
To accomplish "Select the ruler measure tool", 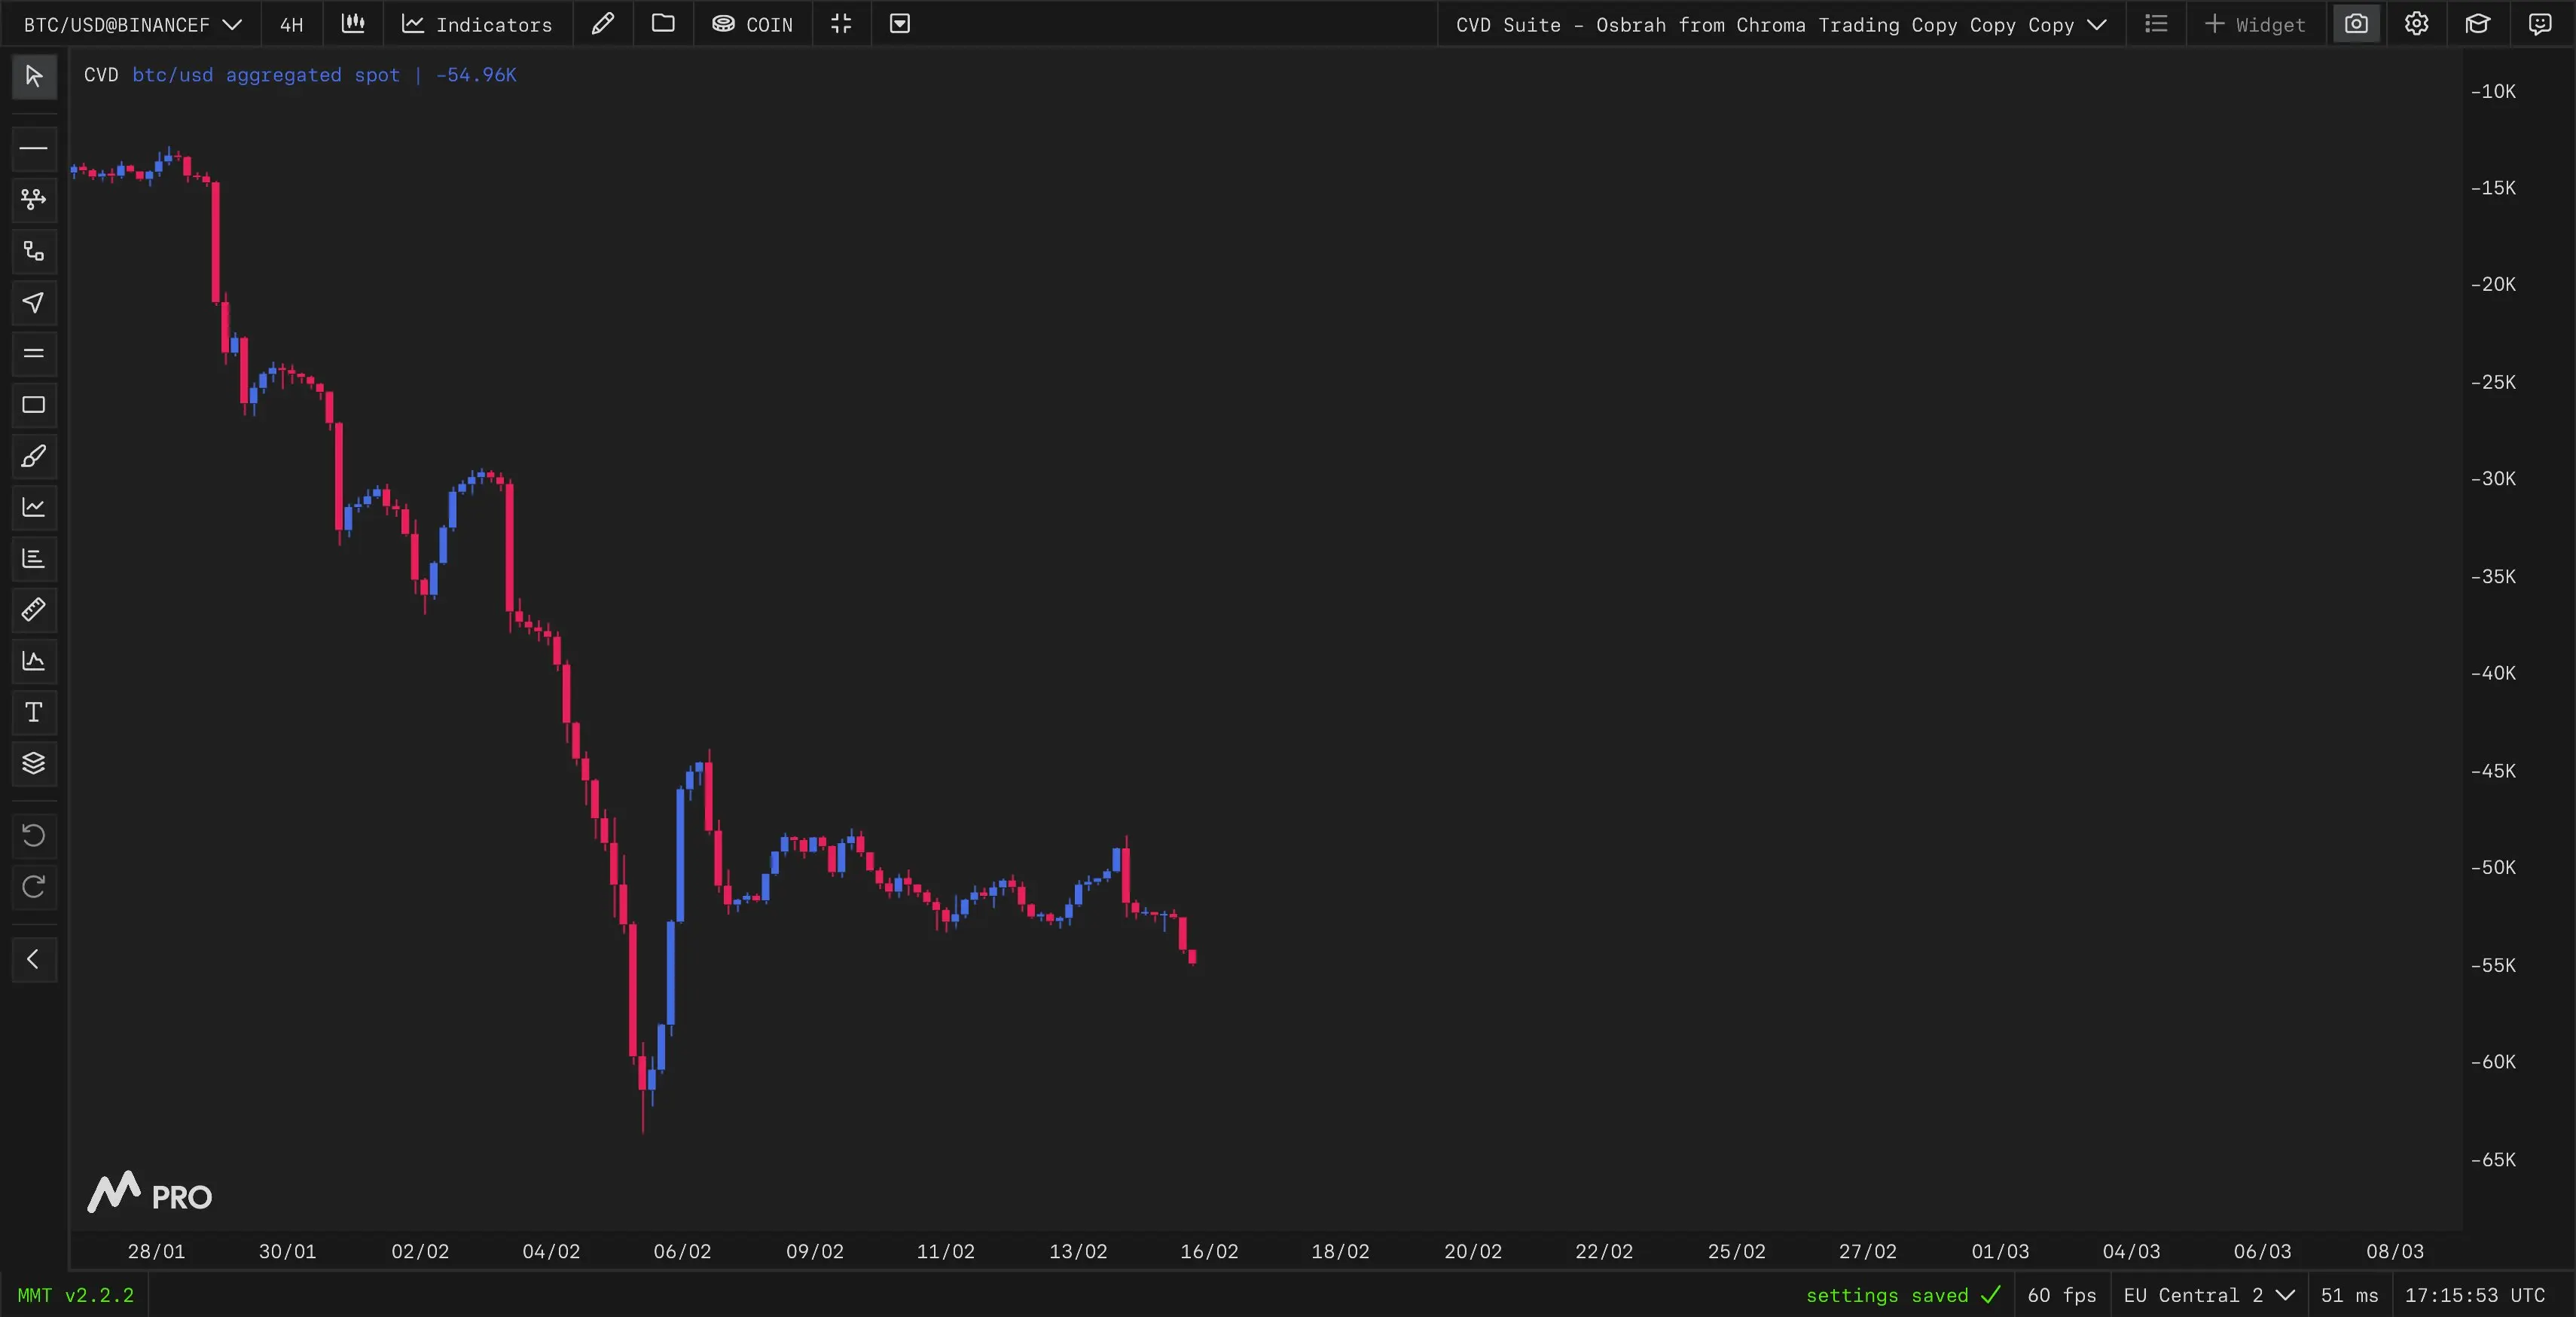I will 33,609.
